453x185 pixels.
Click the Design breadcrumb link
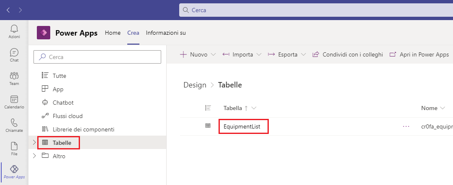[195, 85]
